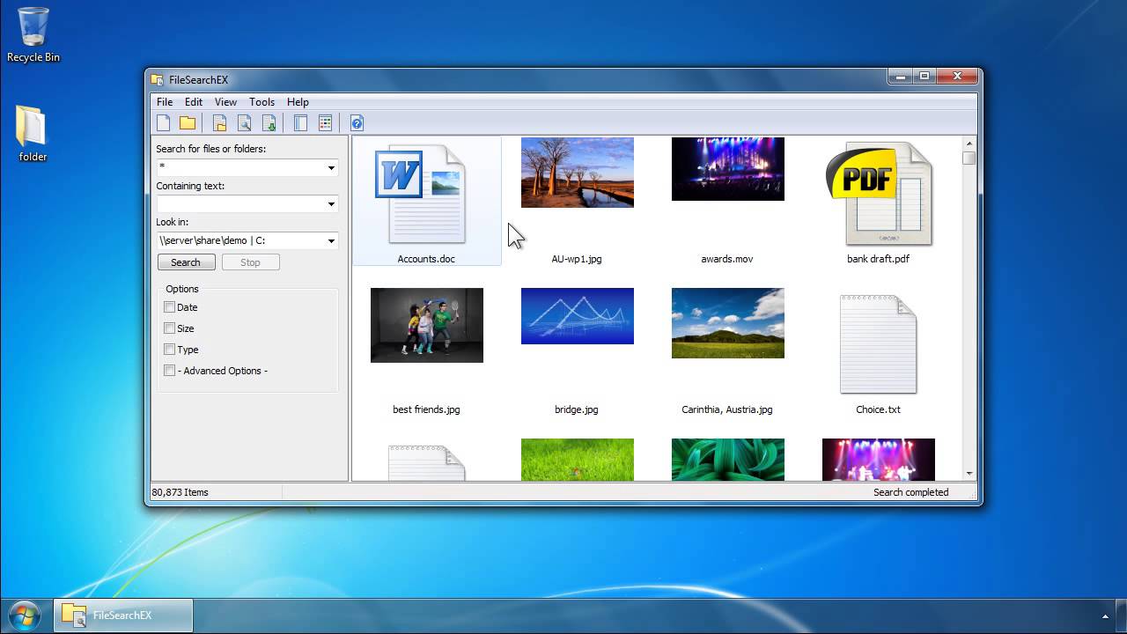Click the New blank document toolbar icon
The width and height of the screenshot is (1127, 634).
click(x=163, y=123)
